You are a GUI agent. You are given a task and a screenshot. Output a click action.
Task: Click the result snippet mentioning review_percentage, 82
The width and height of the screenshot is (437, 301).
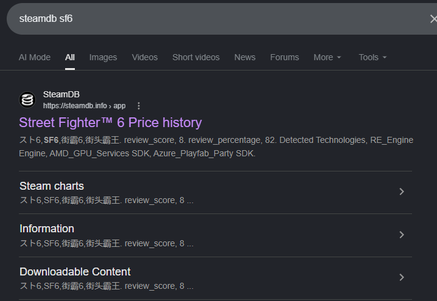coord(216,147)
